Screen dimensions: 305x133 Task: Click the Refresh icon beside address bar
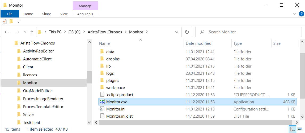click(x=187, y=32)
